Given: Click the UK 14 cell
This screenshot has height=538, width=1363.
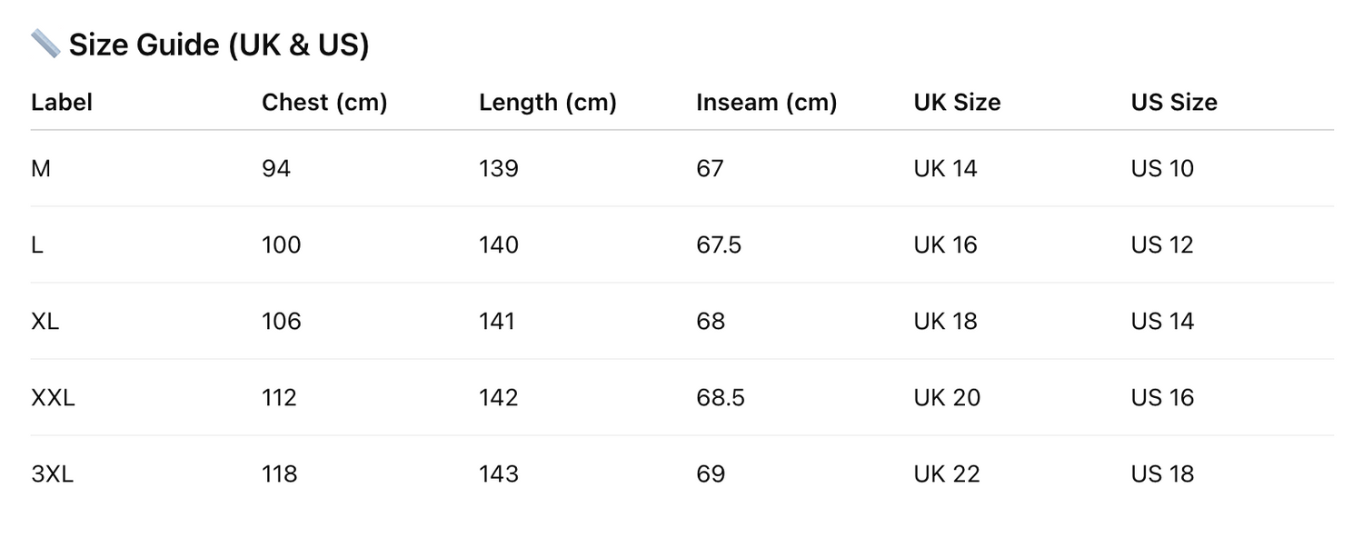Looking at the screenshot, I should point(945,168).
